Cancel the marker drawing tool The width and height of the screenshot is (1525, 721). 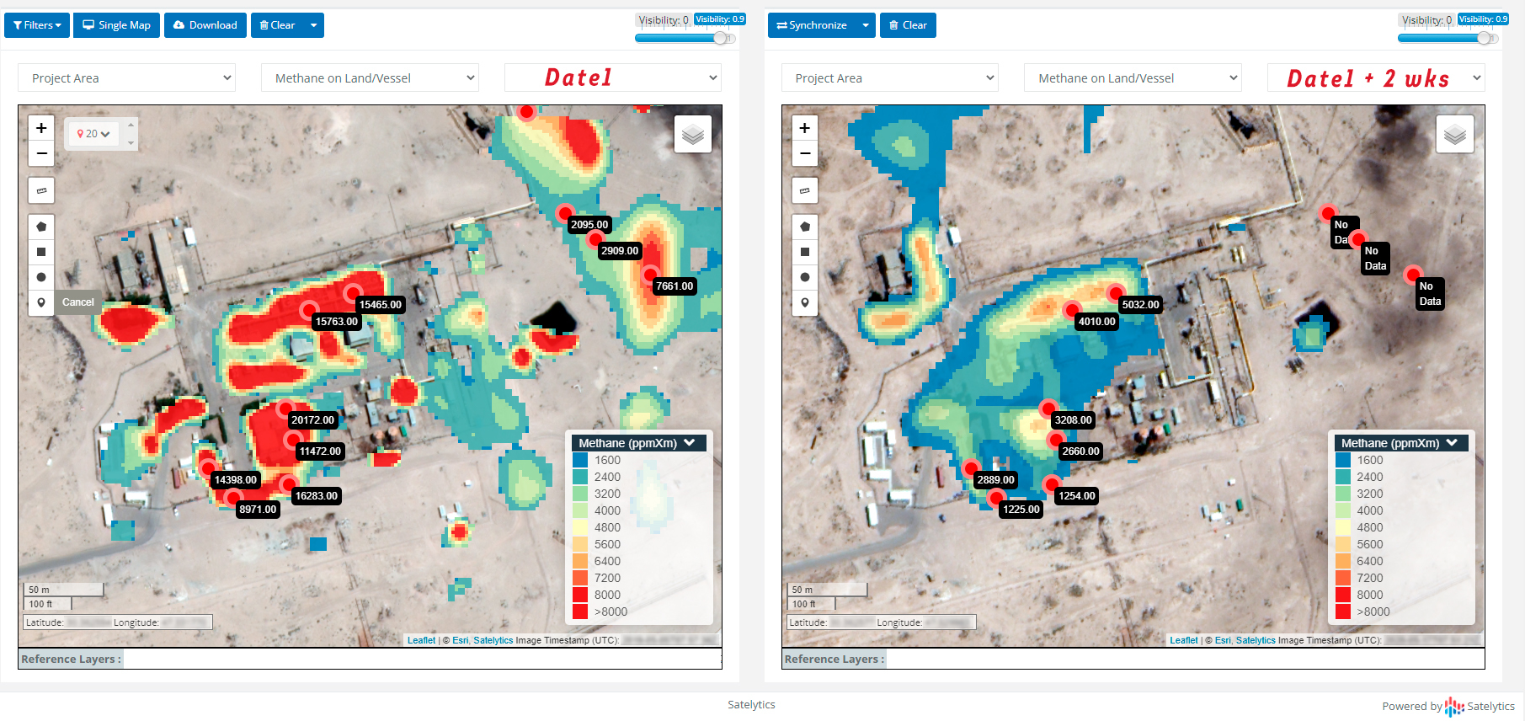[x=78, y=302]
